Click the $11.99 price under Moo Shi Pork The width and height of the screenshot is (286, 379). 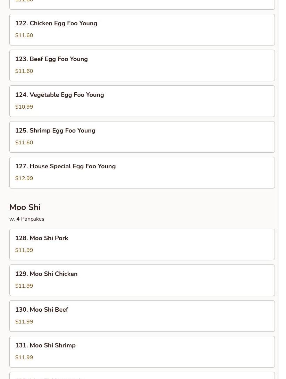point(24,250)
